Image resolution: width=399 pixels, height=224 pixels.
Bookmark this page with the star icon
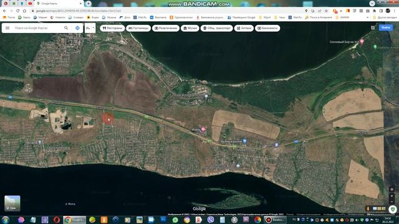pyautogui.click(x=326, y=11)
